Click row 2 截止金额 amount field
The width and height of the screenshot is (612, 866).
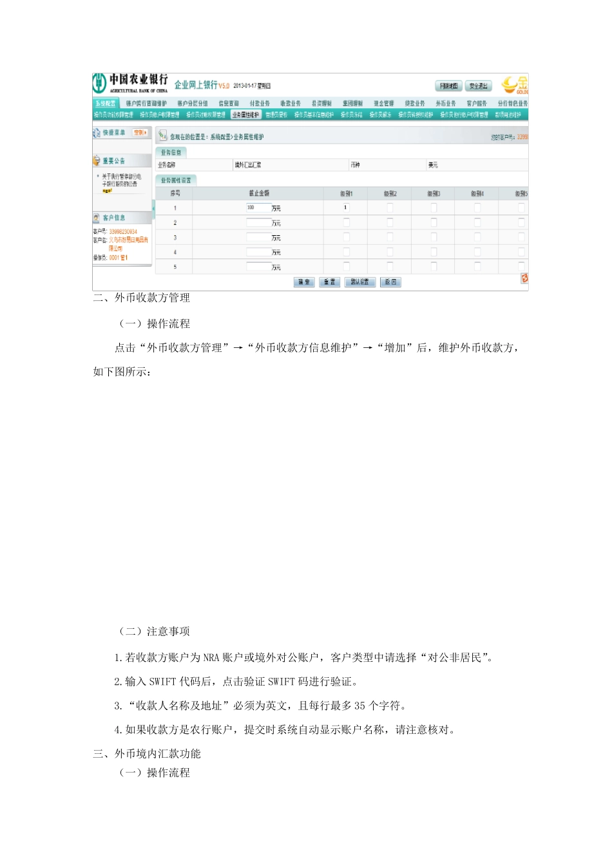(x=258, y=222)
